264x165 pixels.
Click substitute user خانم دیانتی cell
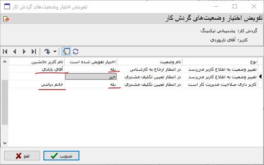point(37,84)
